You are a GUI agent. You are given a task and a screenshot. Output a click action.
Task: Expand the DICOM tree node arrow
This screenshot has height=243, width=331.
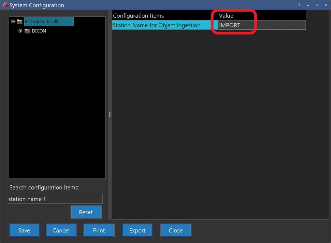pyautogui.click(x=20, y=31)
